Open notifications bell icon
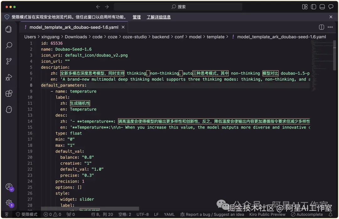Image resolution: width=339 pixels, height=219 pixels. point(331,215)
